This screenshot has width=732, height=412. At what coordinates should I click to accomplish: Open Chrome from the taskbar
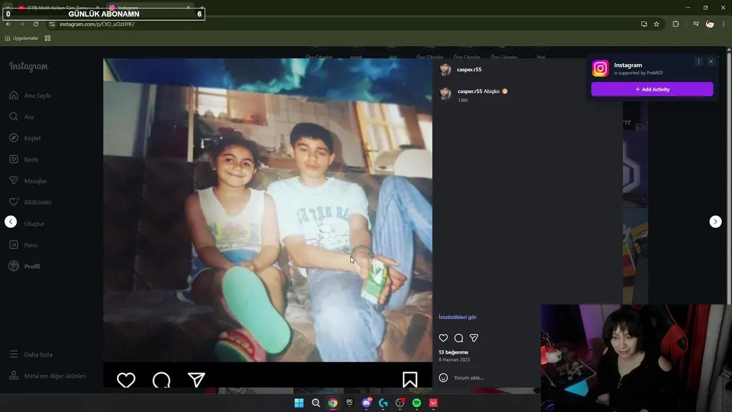coord(333,403)
